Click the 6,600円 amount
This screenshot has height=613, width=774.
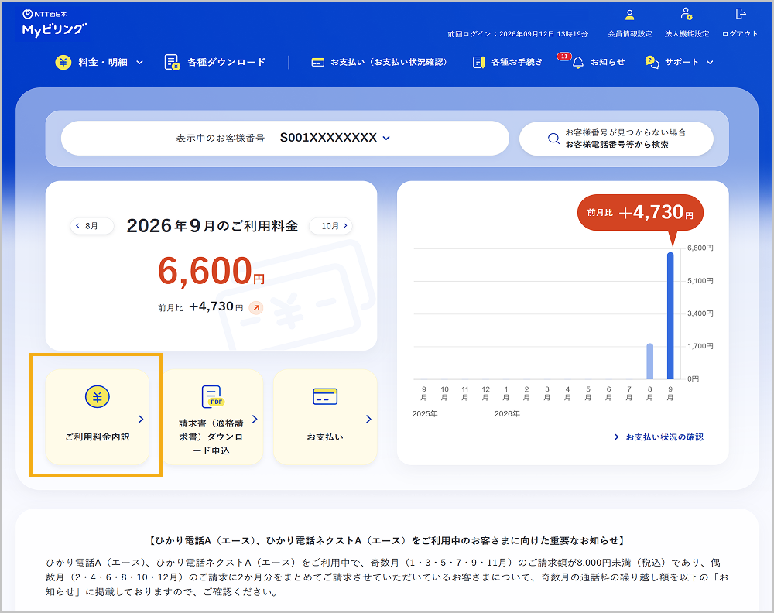click(211, 271)
